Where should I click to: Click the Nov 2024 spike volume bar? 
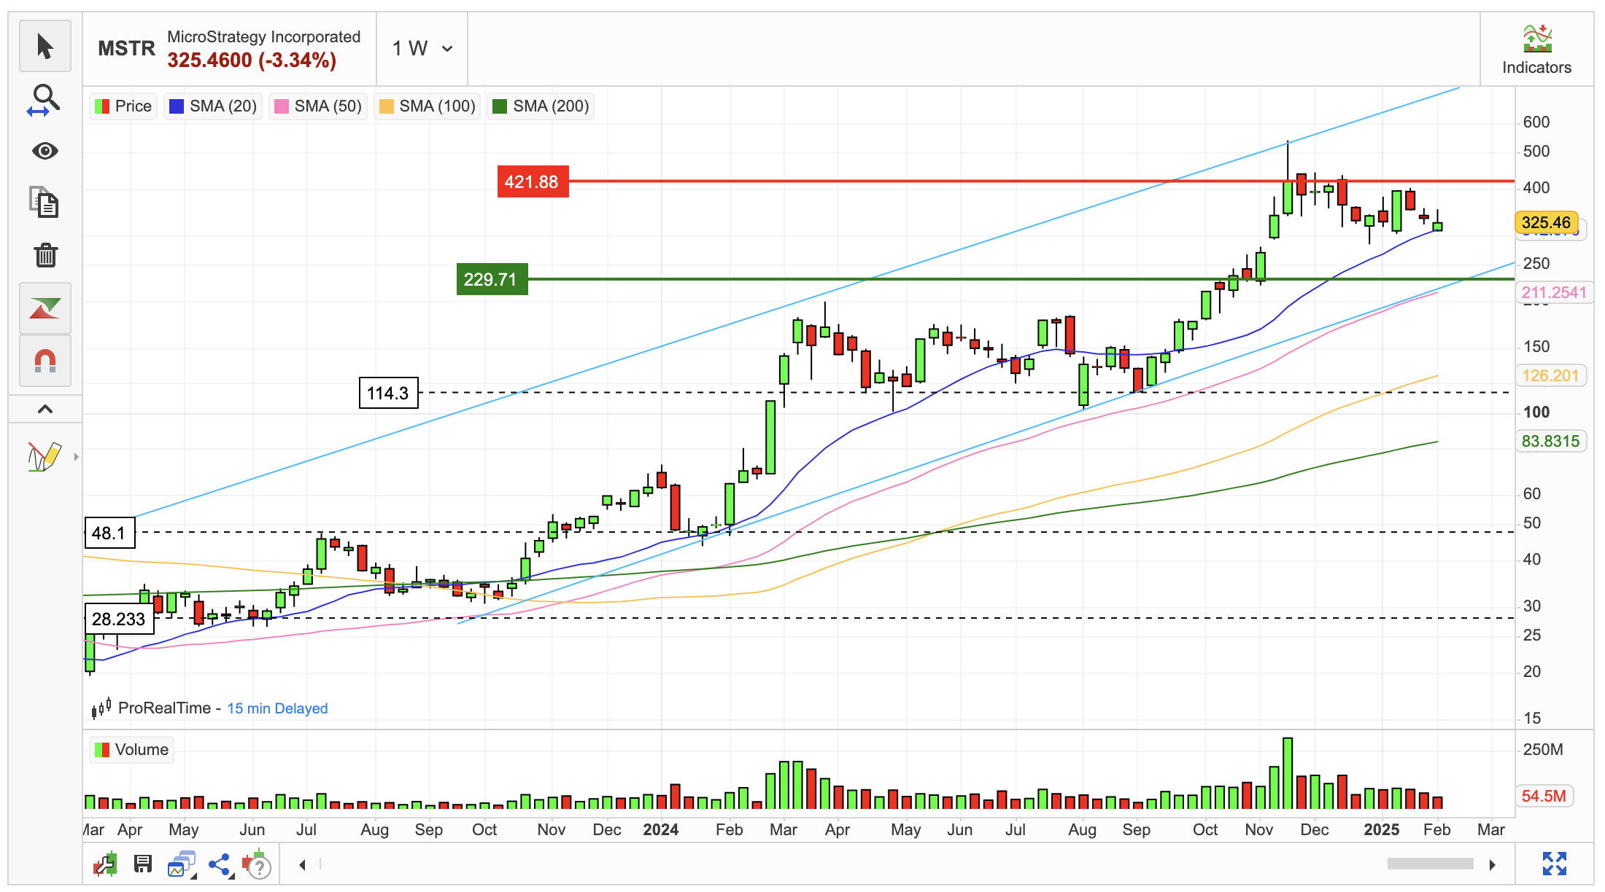tap(1288, 773)
